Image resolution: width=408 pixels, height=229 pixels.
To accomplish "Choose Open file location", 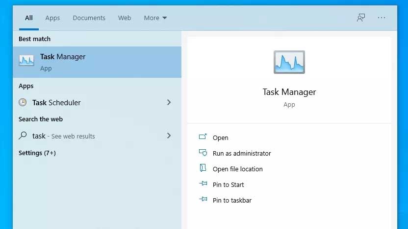I will (x=237, y=169).
